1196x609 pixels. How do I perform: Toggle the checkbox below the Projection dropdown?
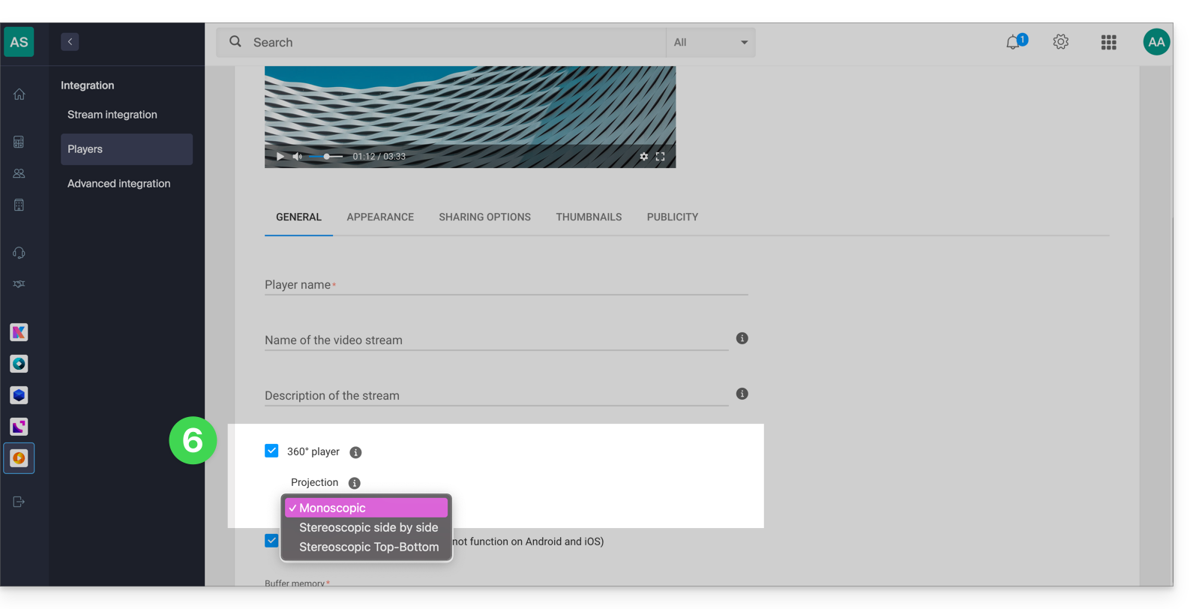pyautogui.click(x=271, y=541)
